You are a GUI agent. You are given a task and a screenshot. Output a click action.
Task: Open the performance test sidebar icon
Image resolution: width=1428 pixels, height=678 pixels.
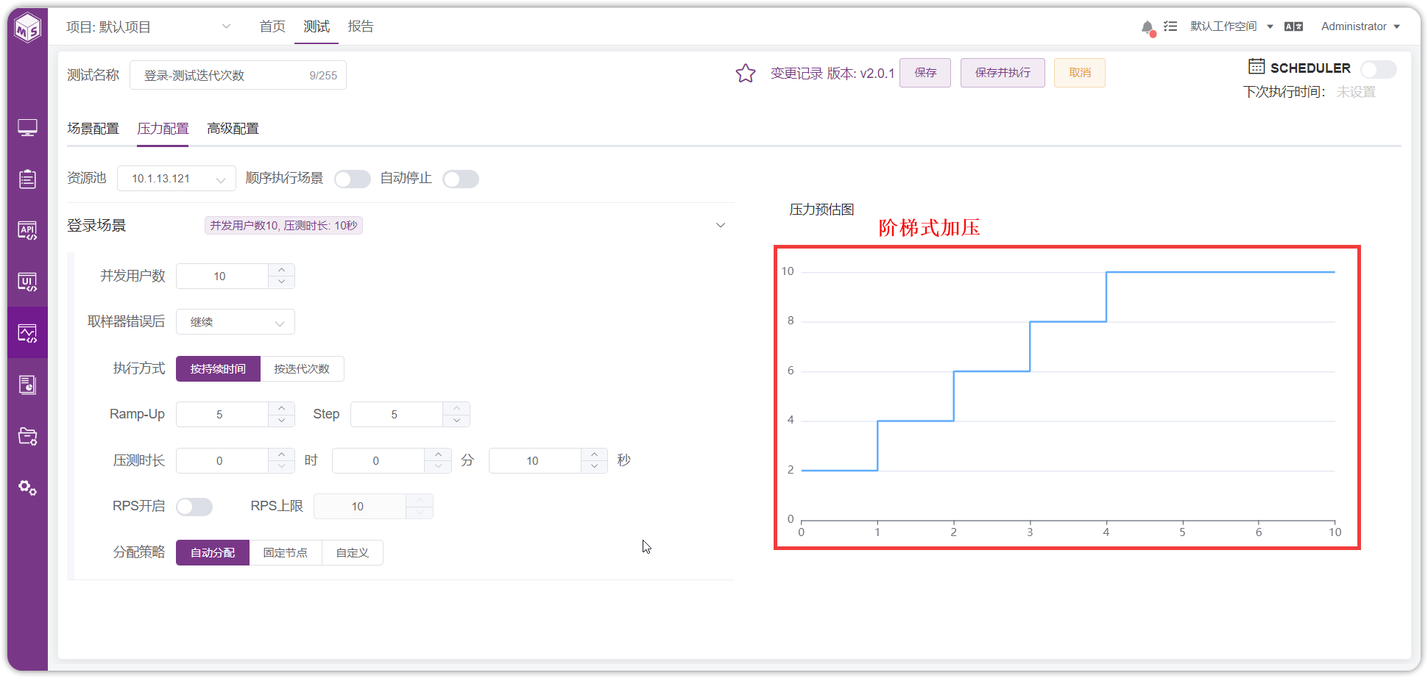[27, 333]
